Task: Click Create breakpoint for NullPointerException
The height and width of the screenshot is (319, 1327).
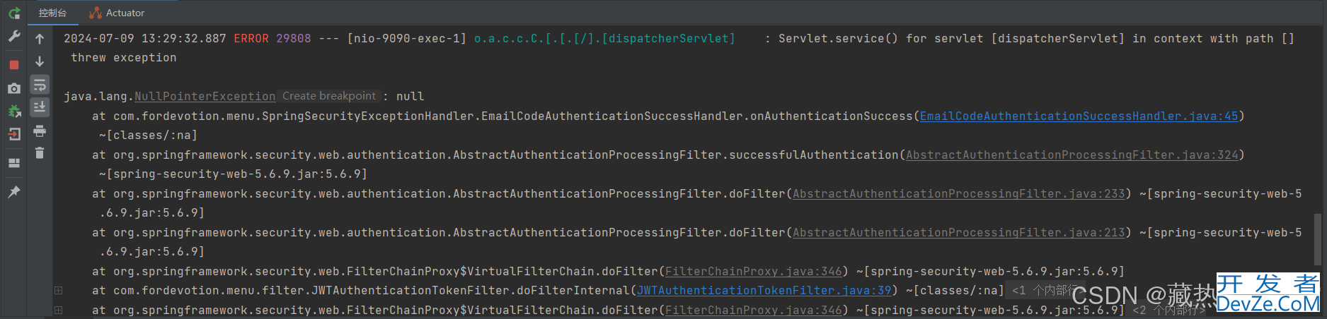Action: [329, 96]
